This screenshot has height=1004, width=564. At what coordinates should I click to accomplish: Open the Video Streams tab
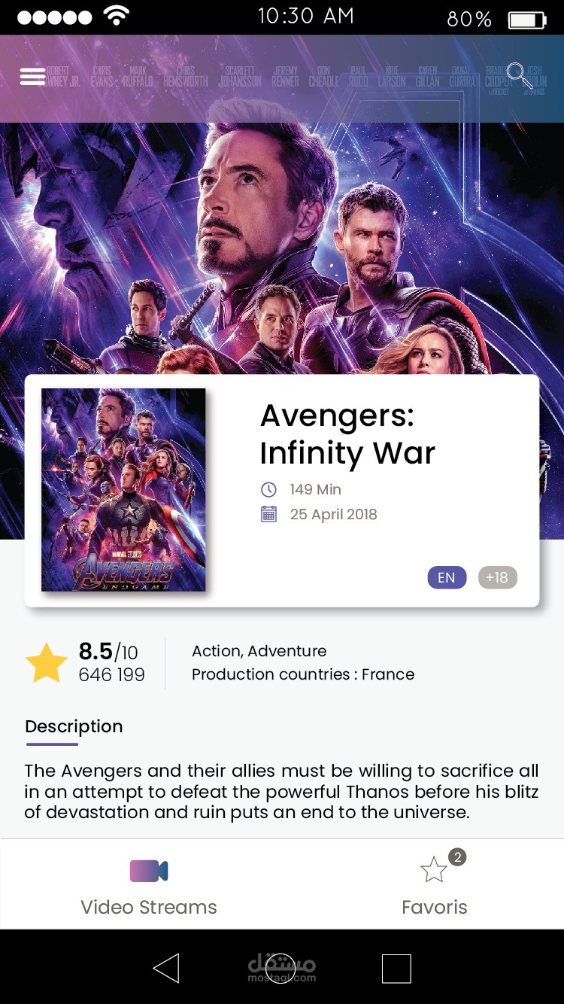click(x=149, y=906)
